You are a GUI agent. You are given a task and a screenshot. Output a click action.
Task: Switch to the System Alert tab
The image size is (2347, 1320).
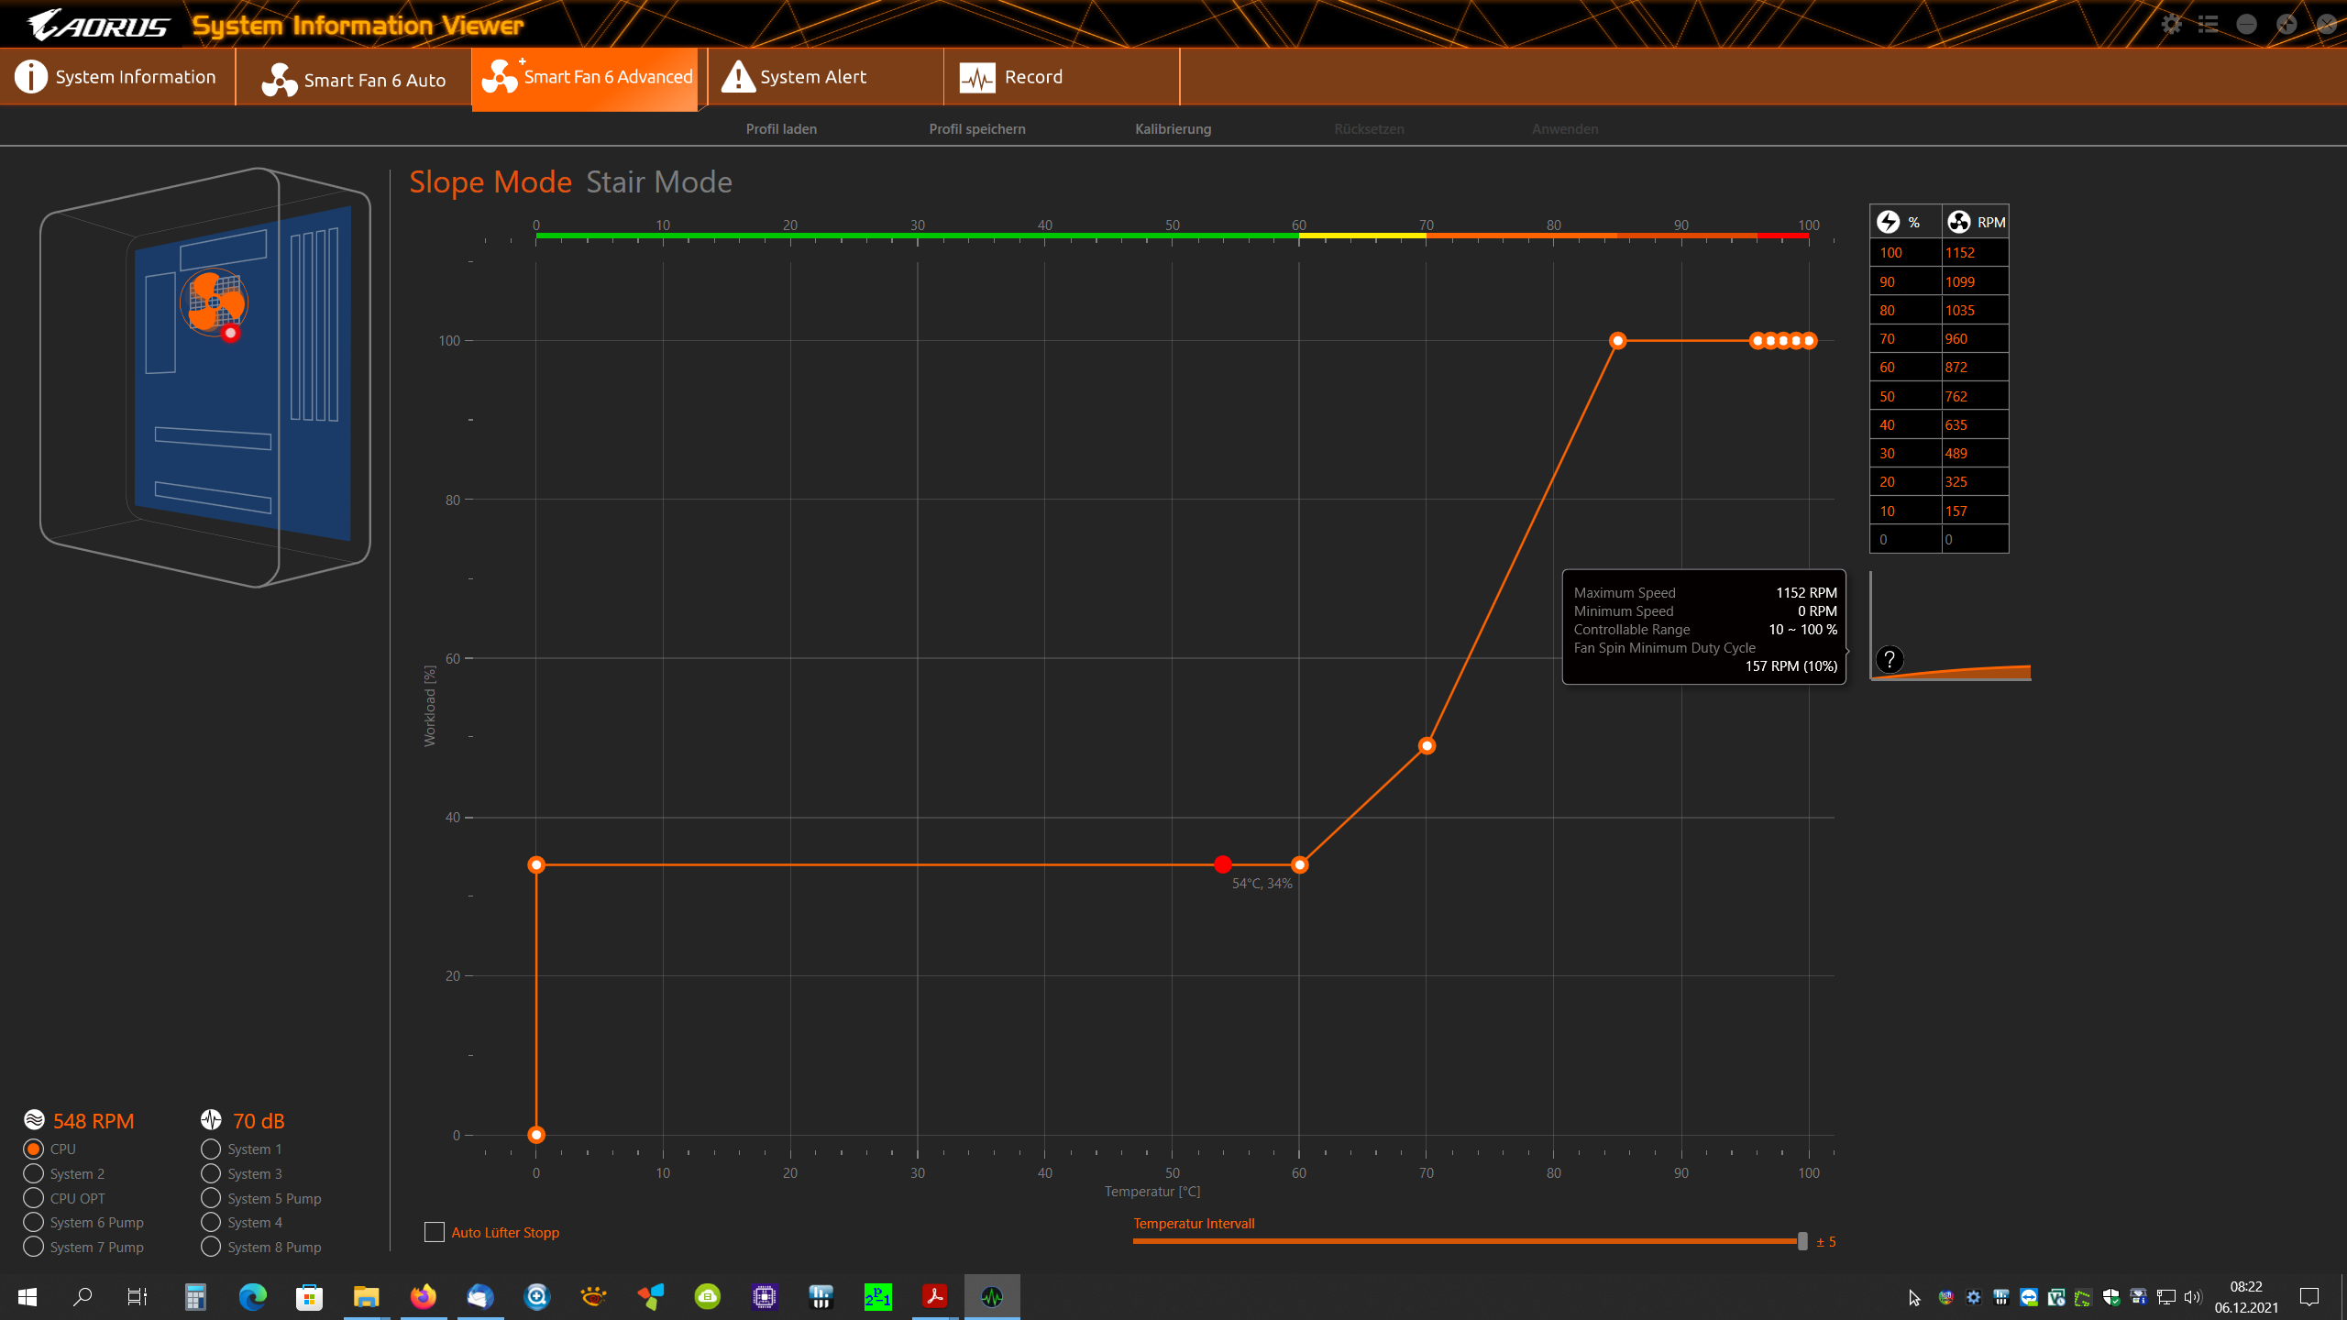pyautogui.click(x=812, y=77)
